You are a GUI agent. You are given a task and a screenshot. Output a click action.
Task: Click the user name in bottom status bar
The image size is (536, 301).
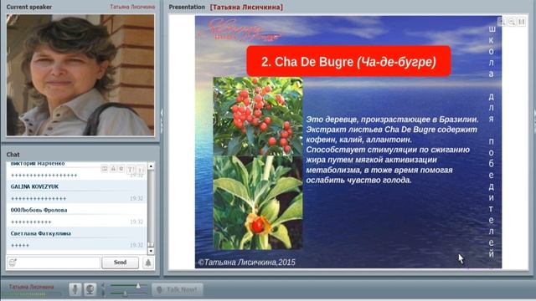pos(31,287)
